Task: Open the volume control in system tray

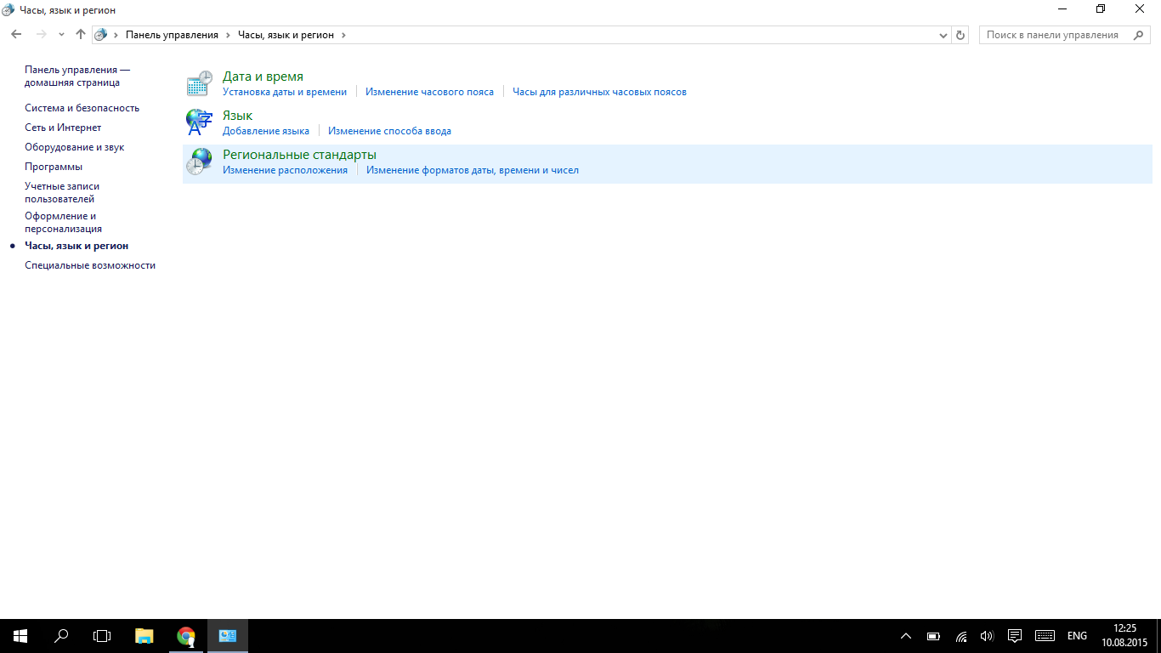Action: point(987,636)
